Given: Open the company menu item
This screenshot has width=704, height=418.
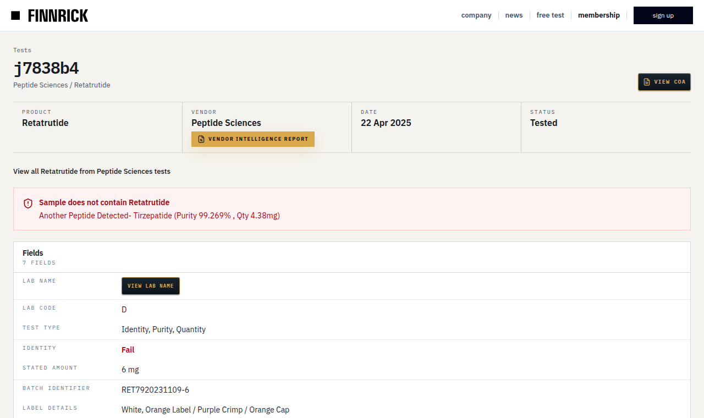Looking at the screenshot, I should pyautogui.click(x=476, y=15).
